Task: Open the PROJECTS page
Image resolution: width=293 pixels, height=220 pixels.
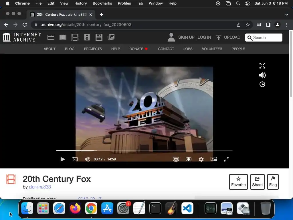Action: pyautogui.click(x=93, y=49)
